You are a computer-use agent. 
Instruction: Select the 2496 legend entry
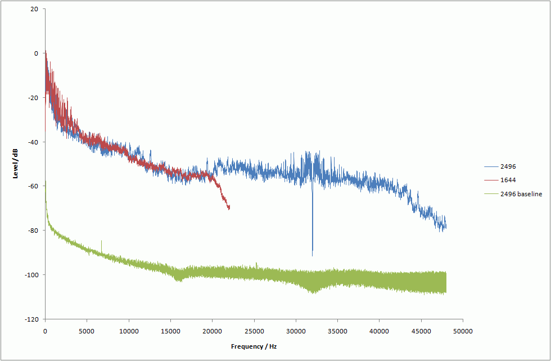(x=499, y=166)
